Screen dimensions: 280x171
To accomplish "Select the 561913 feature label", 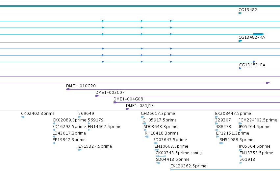I will (247, 160).
